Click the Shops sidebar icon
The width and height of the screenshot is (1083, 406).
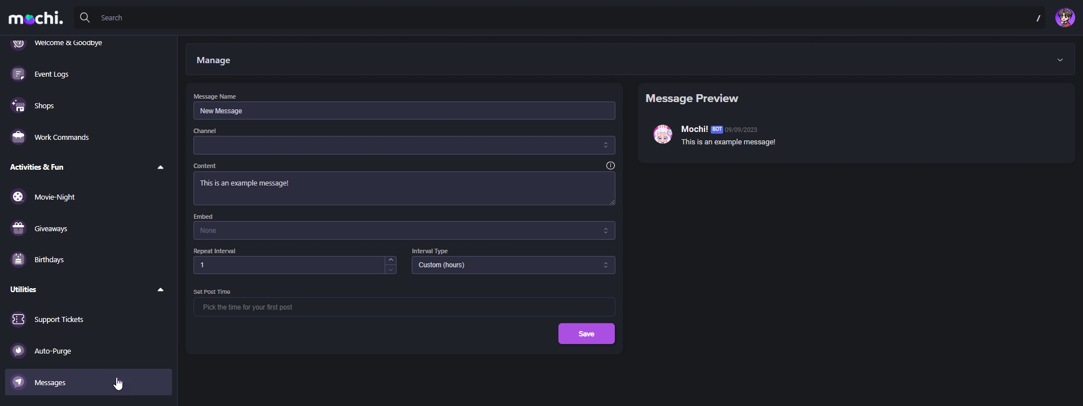[x=19, y=106]
